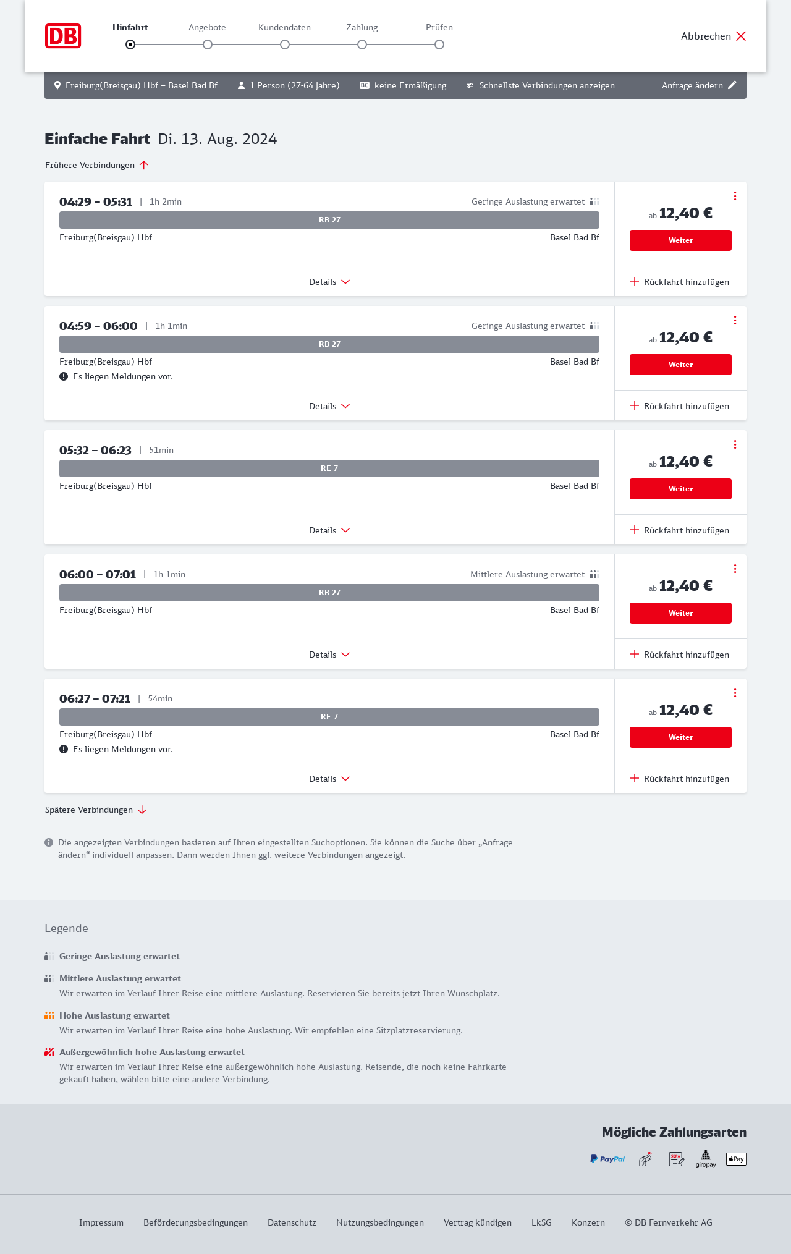Click plus icon to add return for 06:27 trip

635,778
